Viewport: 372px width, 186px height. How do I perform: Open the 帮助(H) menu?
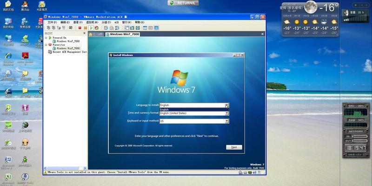coord(139,22)
